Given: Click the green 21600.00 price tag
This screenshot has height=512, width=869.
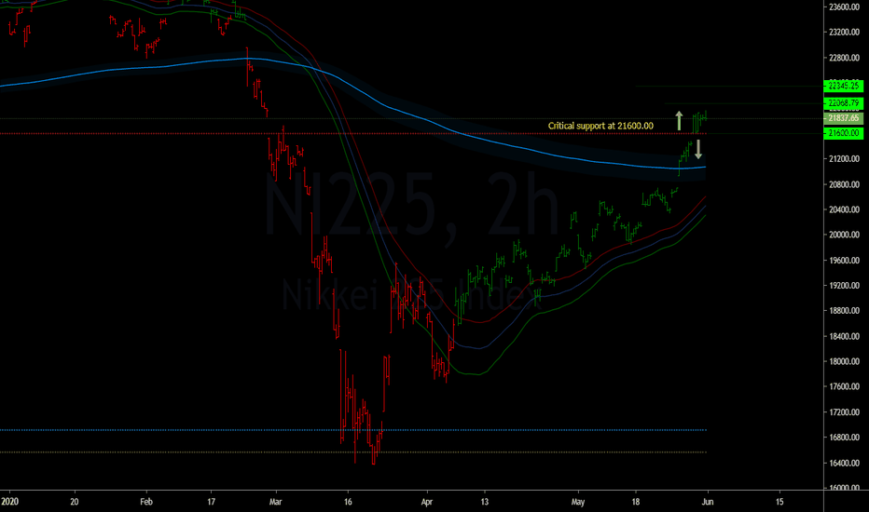Looking at the screenshot, I should coord(843,133).
